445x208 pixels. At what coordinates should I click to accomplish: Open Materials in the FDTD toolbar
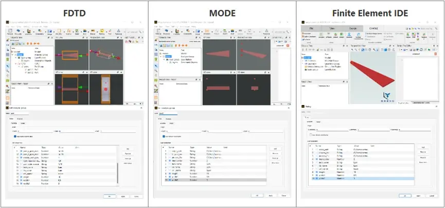tap(10, 32)
